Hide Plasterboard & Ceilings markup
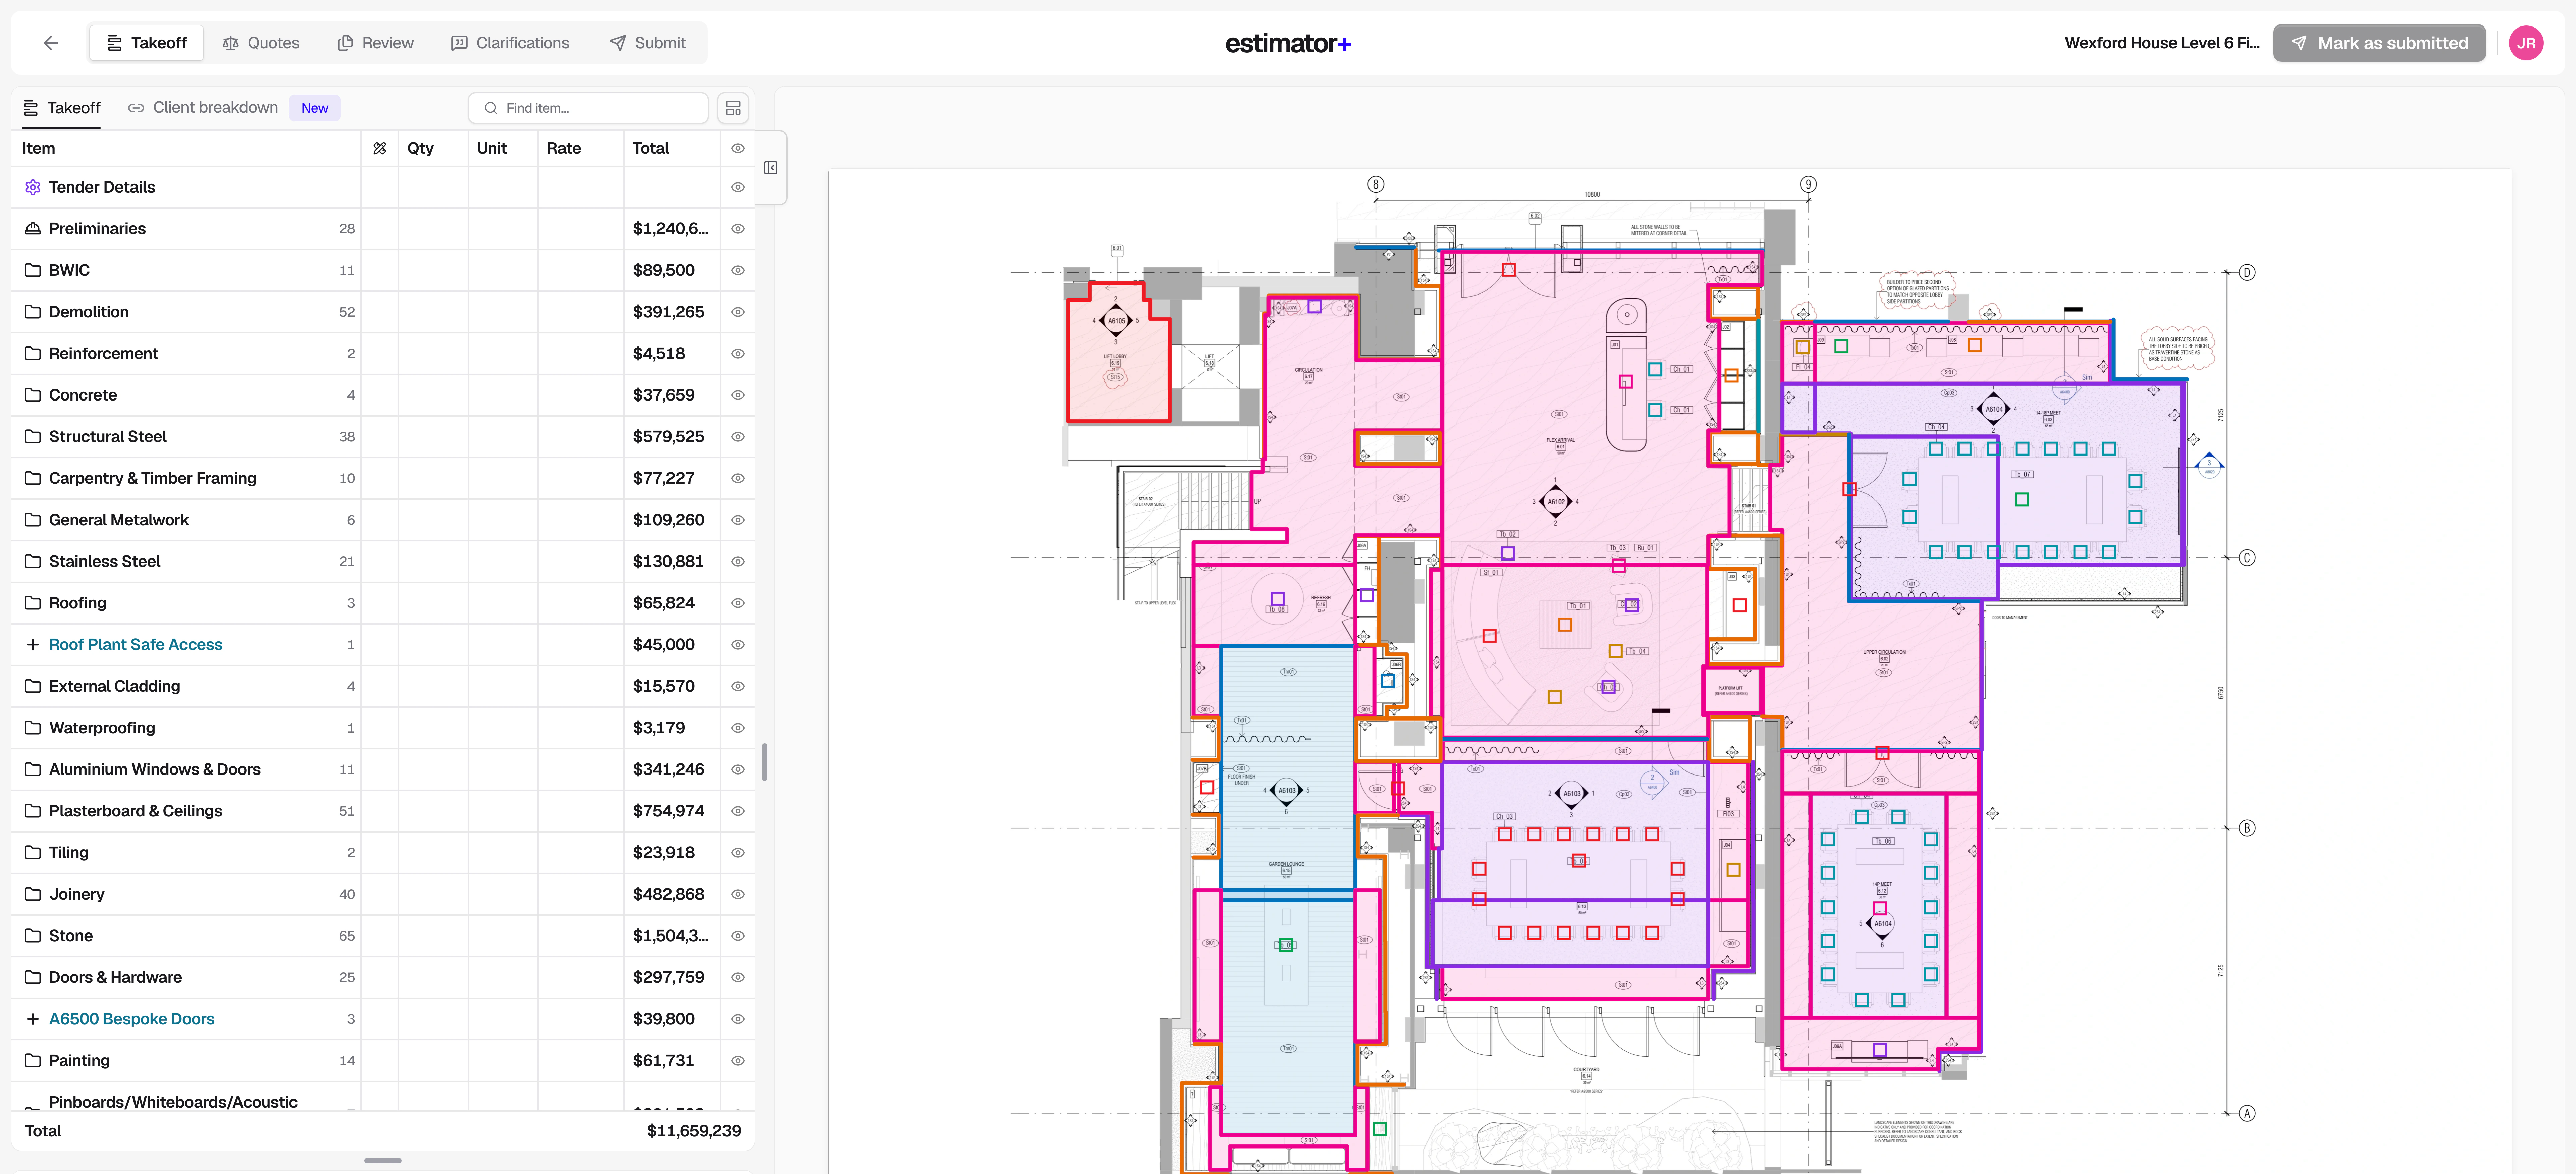Image resolution: width=2576 pixels, height=1174 pixels. point(738,811)
